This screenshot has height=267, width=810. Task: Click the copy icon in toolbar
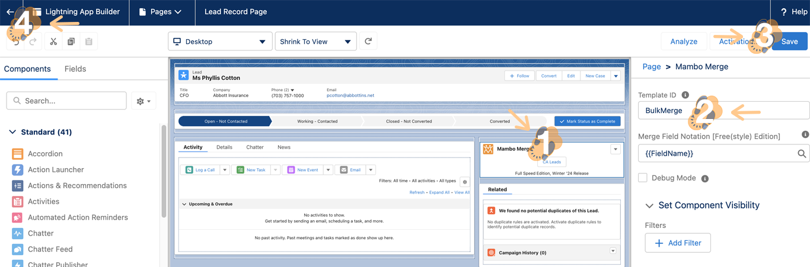coord(71,41)
